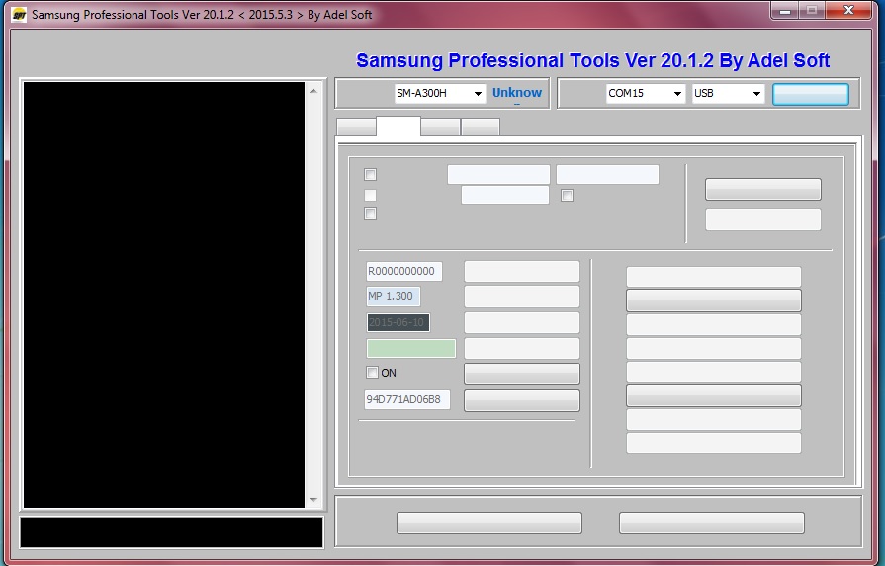Open the USB connection type dropdown

click(728, 93)
